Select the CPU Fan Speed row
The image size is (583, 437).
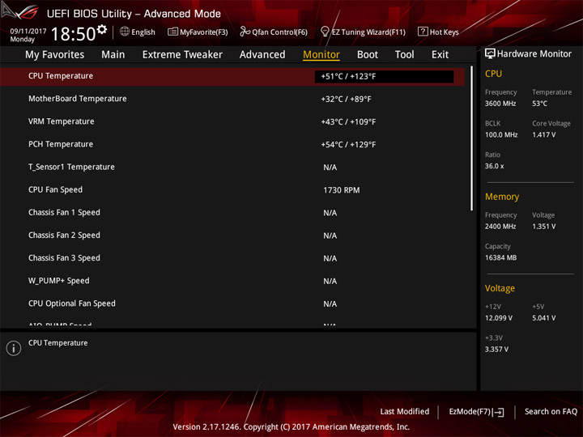click(x=232, y=190)
